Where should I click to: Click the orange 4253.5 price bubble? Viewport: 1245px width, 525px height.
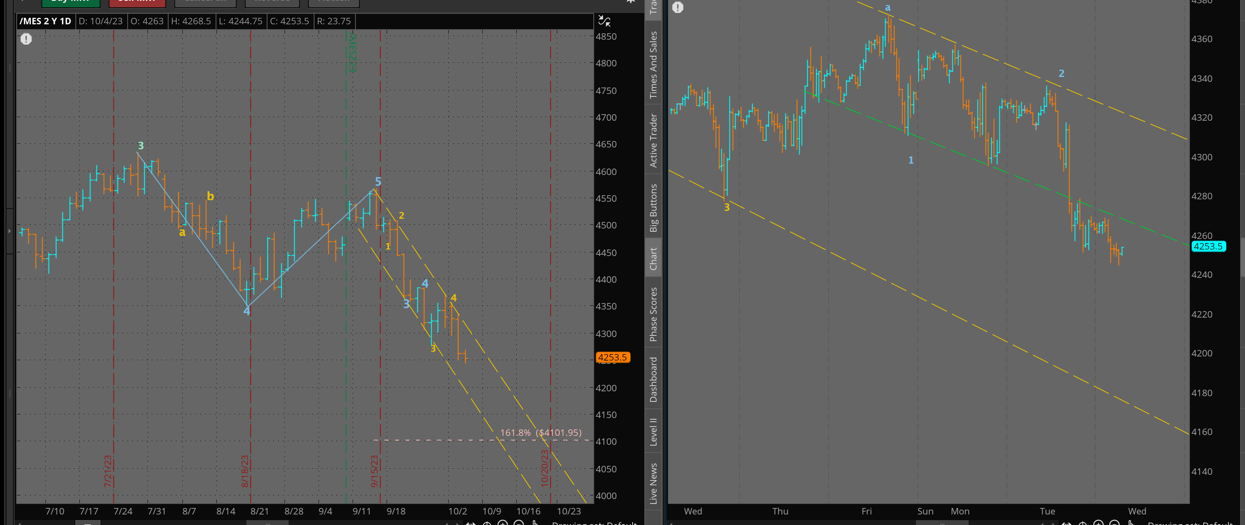click(613, 357)
